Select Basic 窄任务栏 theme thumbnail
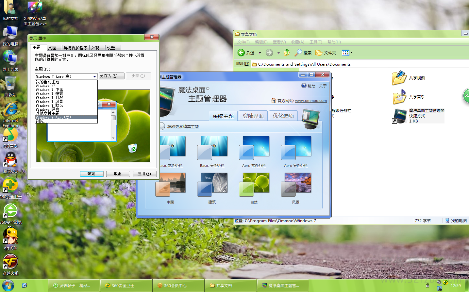This screenshot has height=292, width=469. click(x=212, y=152)
